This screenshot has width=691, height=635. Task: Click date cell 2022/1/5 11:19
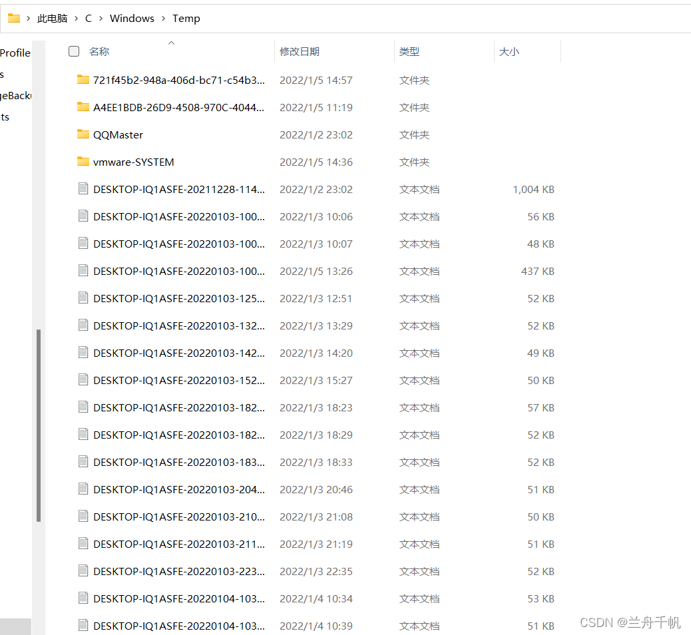click(x=316, y=108)
